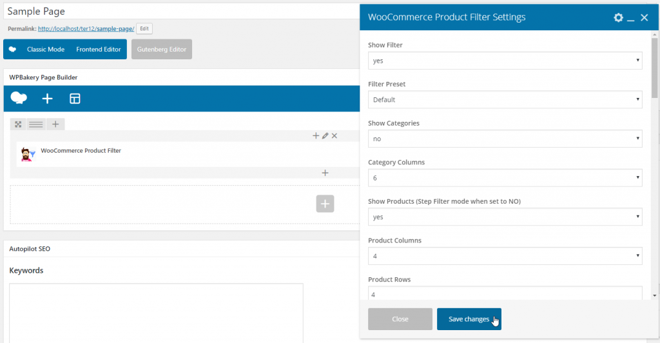Open the Show Filter dropdown
Screen dimensions: 660x343
(505, 61)
